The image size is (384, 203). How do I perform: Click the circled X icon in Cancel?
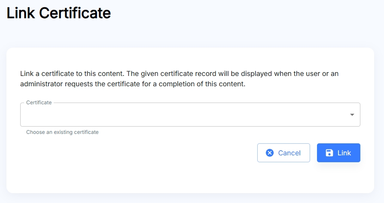[270, 153]
